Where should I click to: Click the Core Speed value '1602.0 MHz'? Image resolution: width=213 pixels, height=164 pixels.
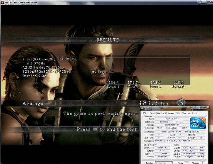click(x=163, y=148)
